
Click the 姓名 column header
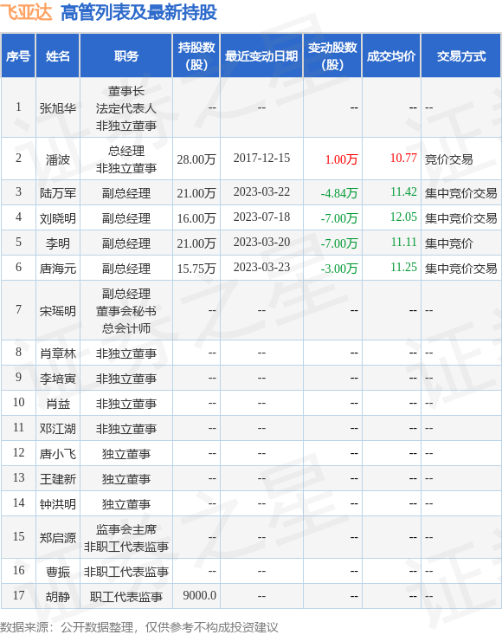point(57,56)
